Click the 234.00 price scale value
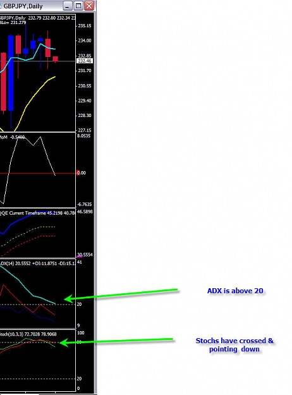Viewport: 292px width, 395px height. [x=85, y=40]
